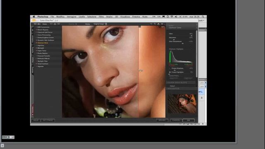The width and height of the screenshot is (265, 149).
Task: Click the side-by-side preview icon
Action: coord(59,24)
